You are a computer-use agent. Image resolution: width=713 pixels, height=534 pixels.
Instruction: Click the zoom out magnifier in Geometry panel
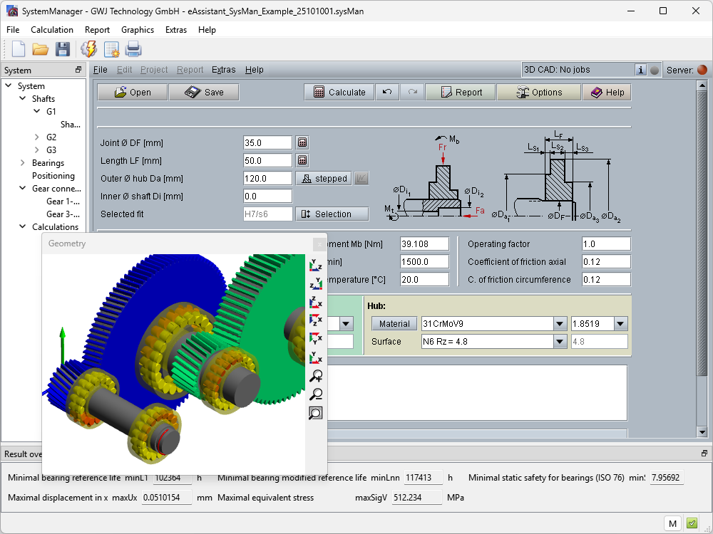pos(316,394)
